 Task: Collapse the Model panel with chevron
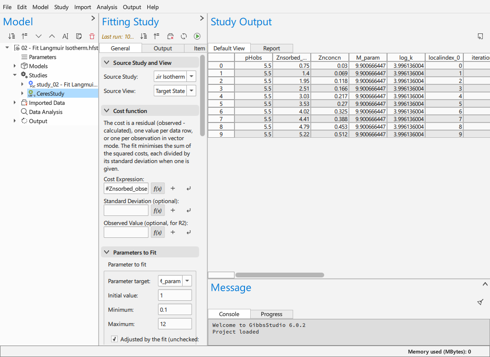tap(93, 18)
